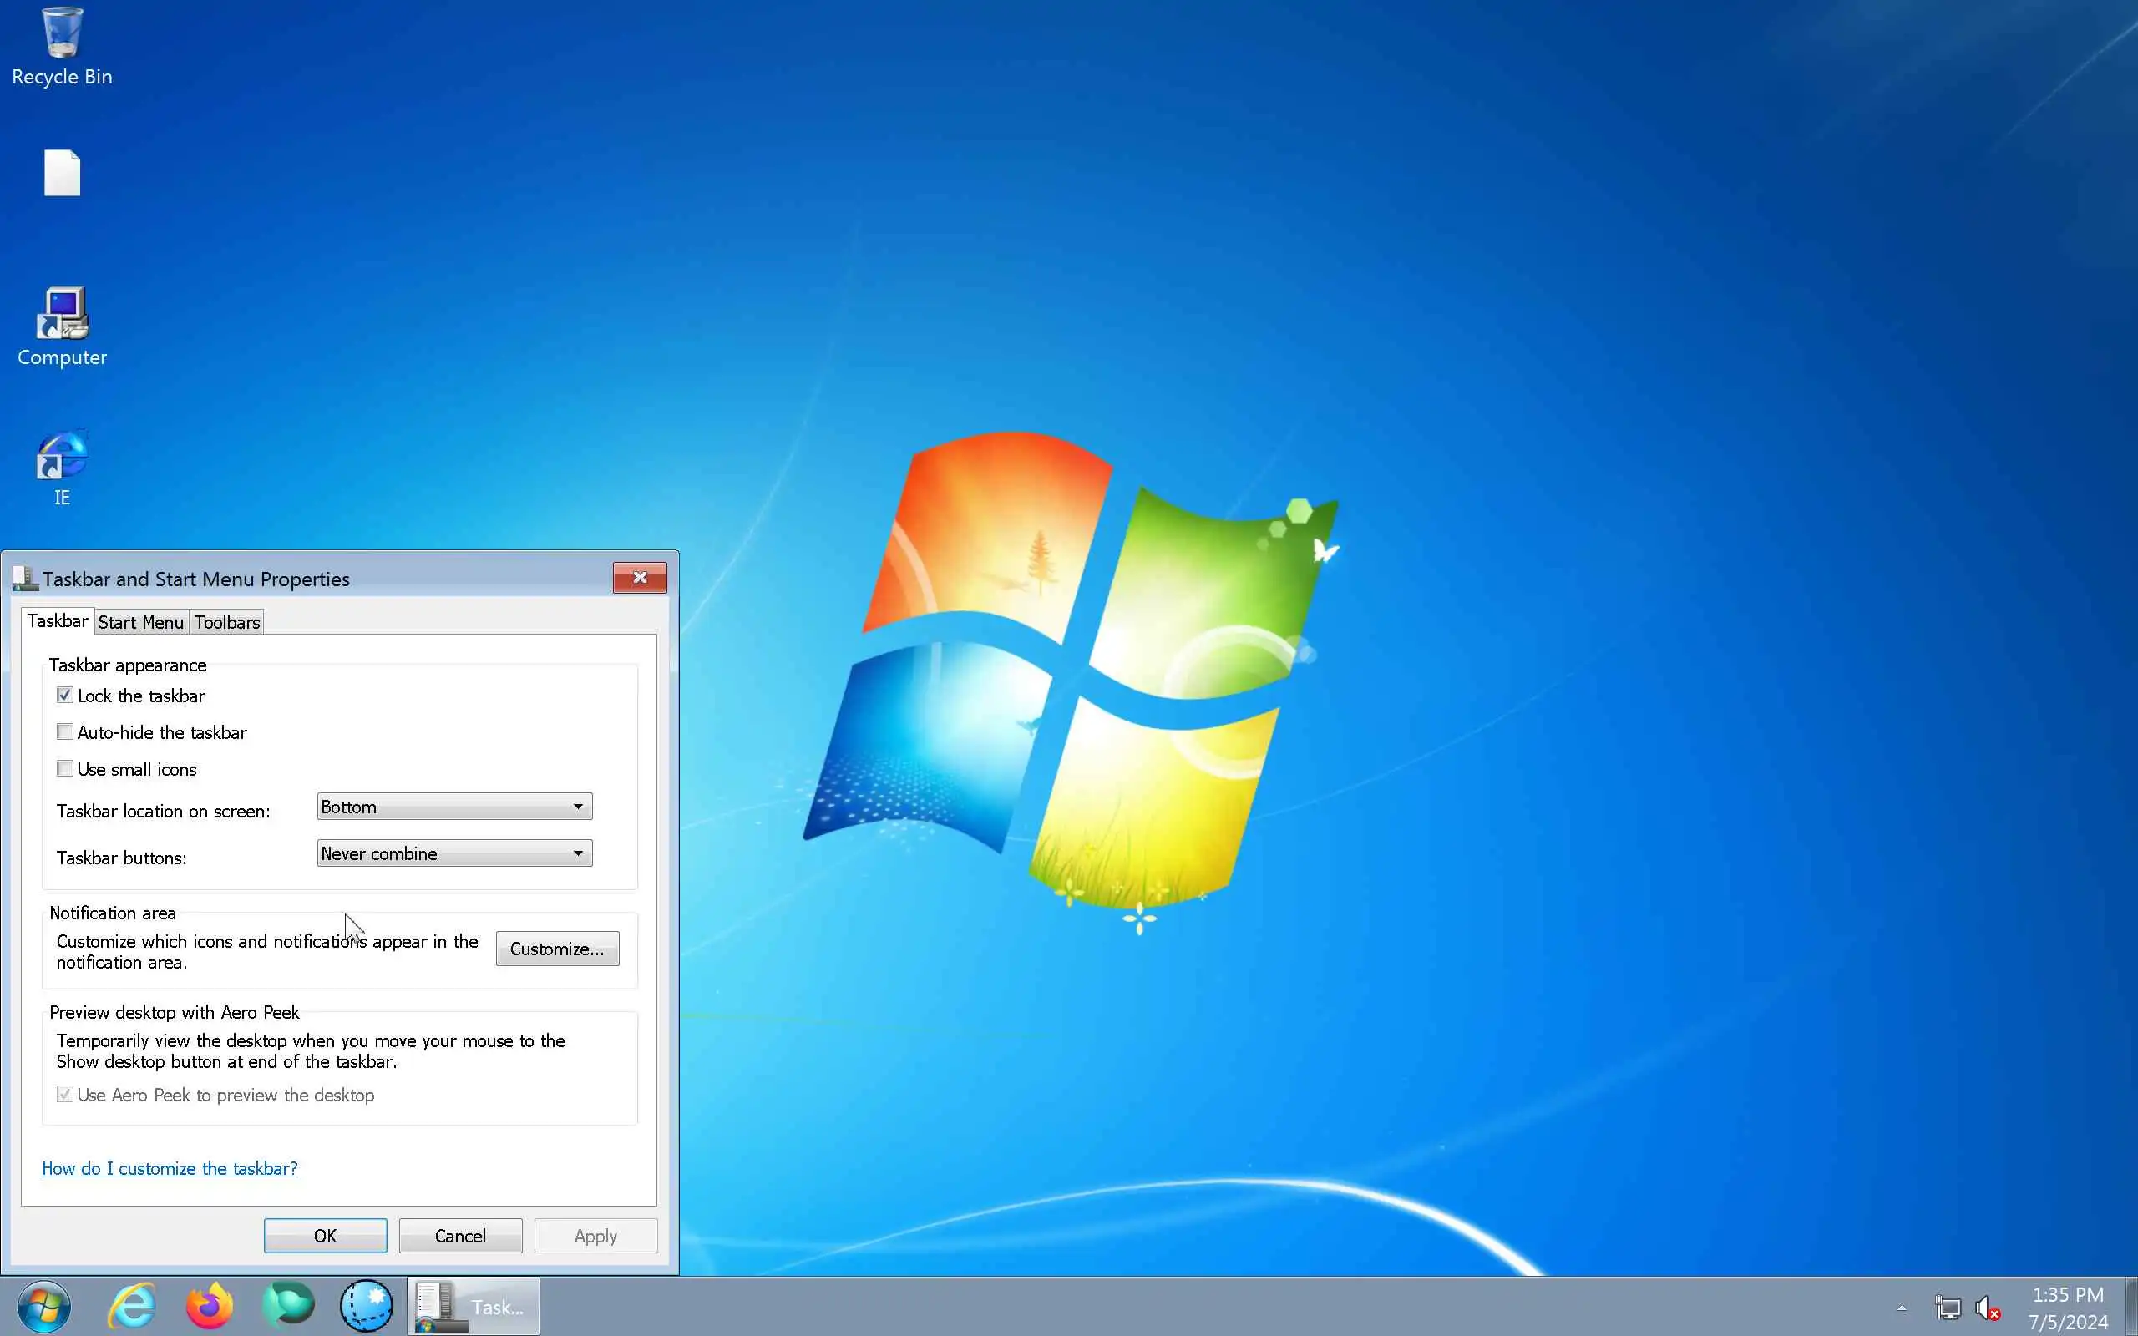Show hidden notification icons arrow
The height and width of the screenshot is (1336, 2138).
coord(1901,1308)
